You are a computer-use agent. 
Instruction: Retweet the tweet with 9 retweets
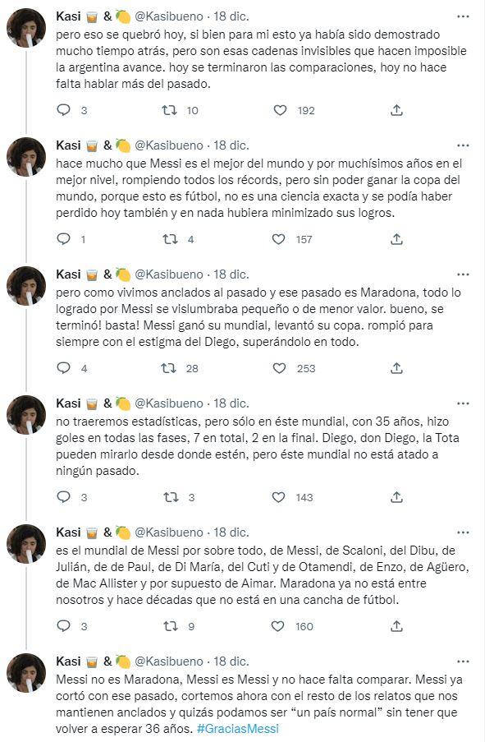point(171,626)
